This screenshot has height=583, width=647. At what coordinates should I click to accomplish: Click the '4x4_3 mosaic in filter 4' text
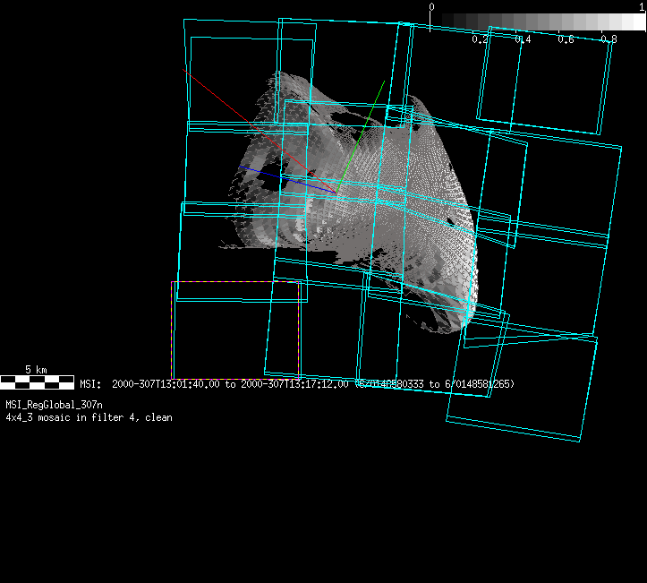pyautogui.click(x=89, y=417)
